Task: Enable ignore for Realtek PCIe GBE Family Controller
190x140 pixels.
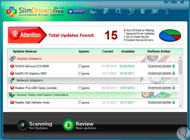Action: (x=80, y=88)
